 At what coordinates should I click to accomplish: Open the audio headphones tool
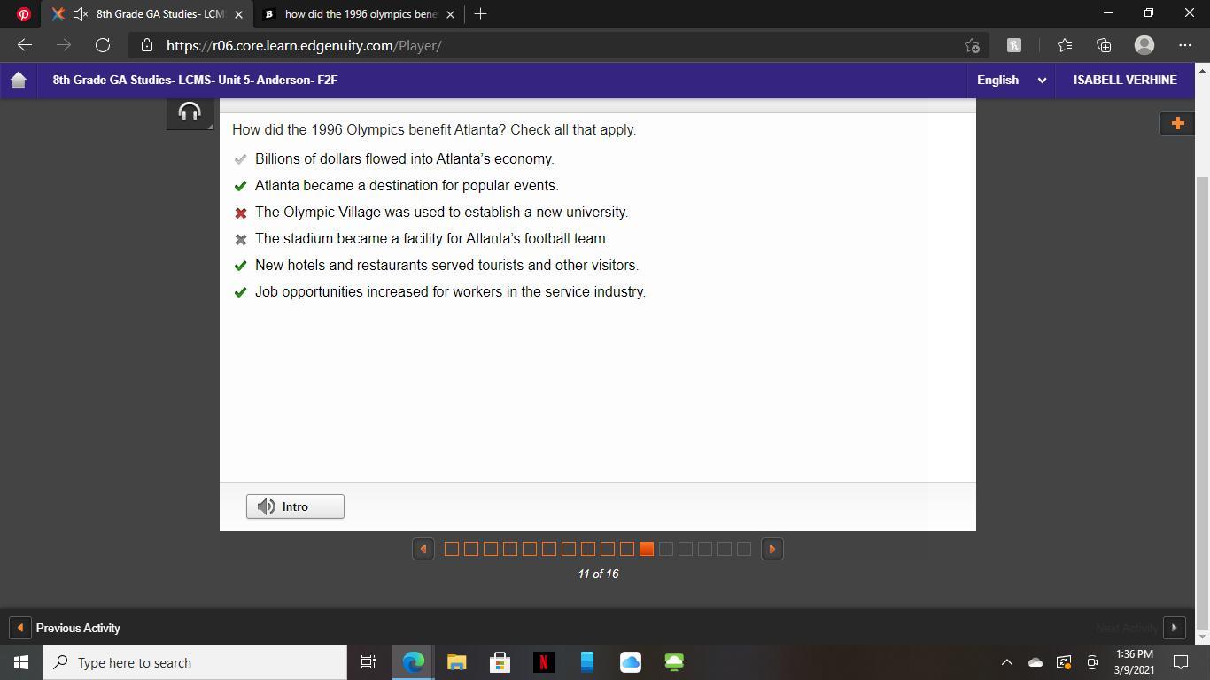pyautogui.click(x=190, y=112)
